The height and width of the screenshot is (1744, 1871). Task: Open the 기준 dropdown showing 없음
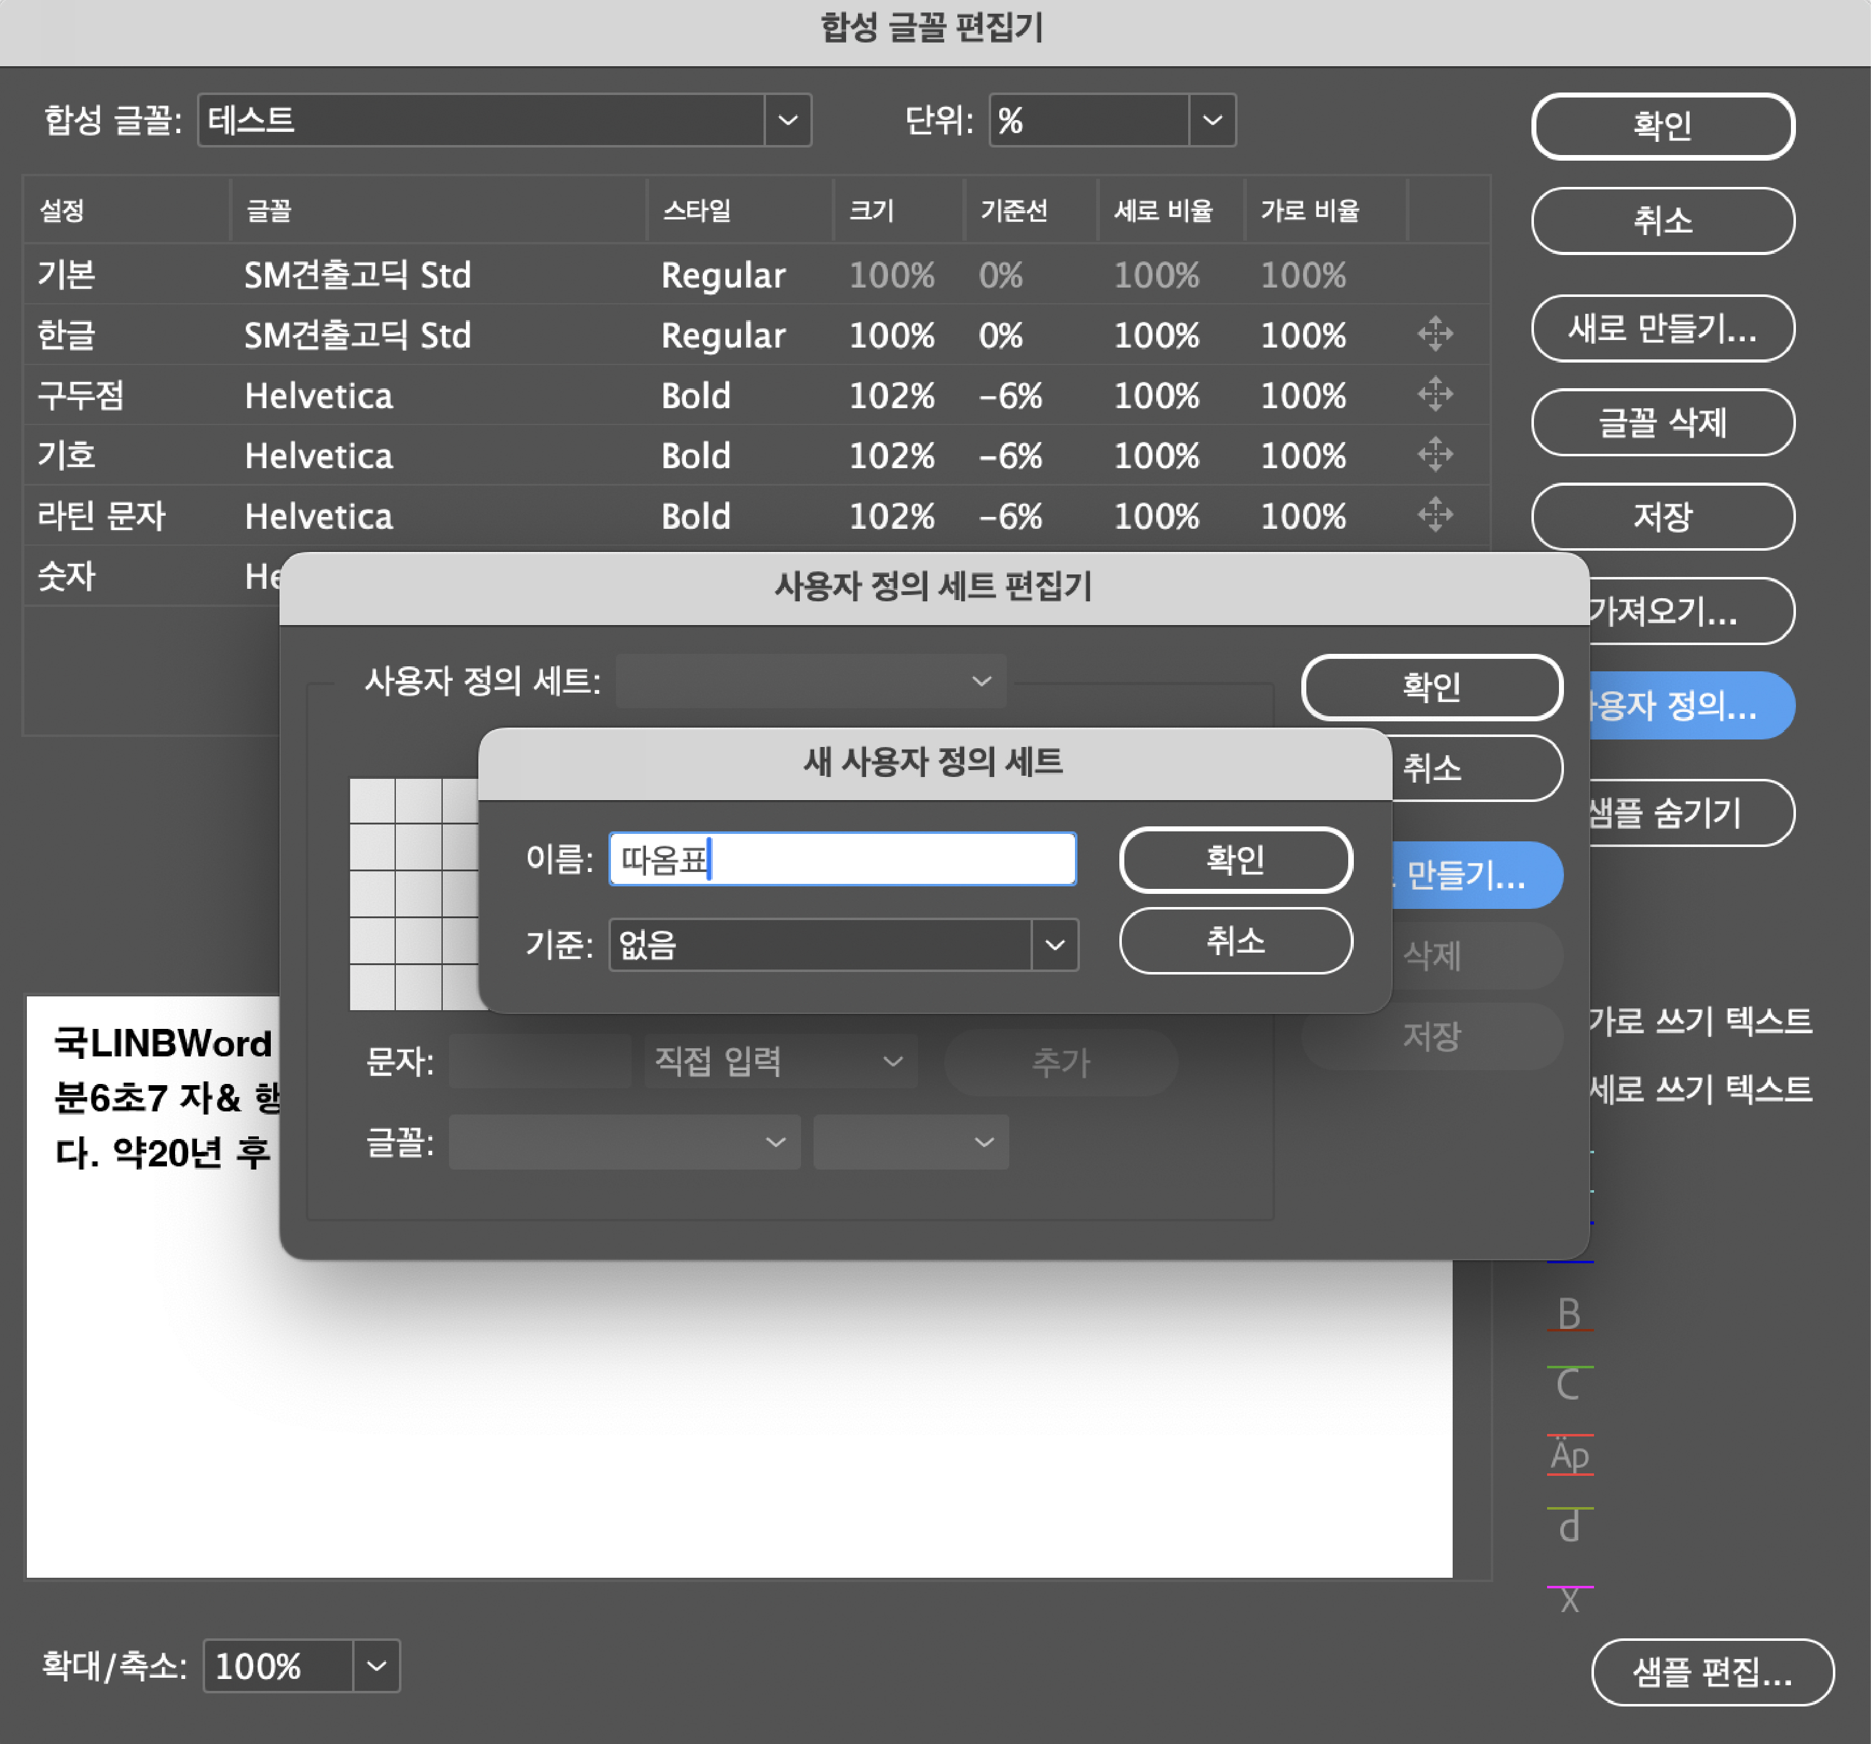point(1054,945)
